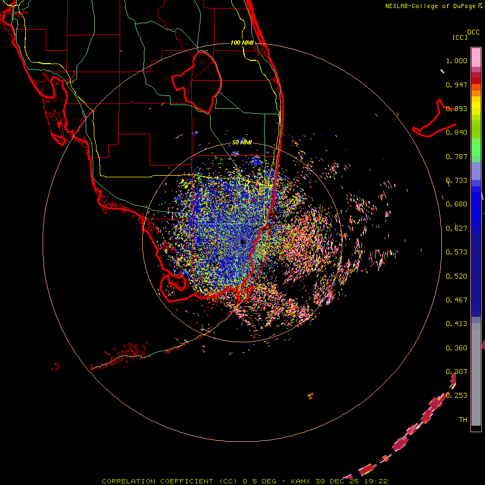Click the 50 NMI range ring label
The height and width of the screenshot is (485, 485).
[242, 142]
